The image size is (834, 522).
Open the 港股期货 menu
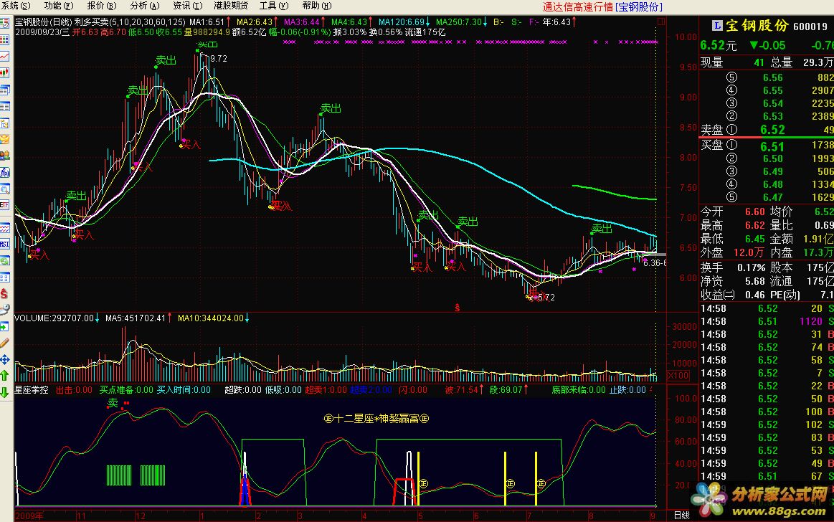click(x=231, y=6)
